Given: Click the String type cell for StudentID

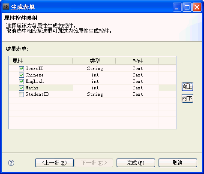Looking at the screenshot, I should pos(94,94).
